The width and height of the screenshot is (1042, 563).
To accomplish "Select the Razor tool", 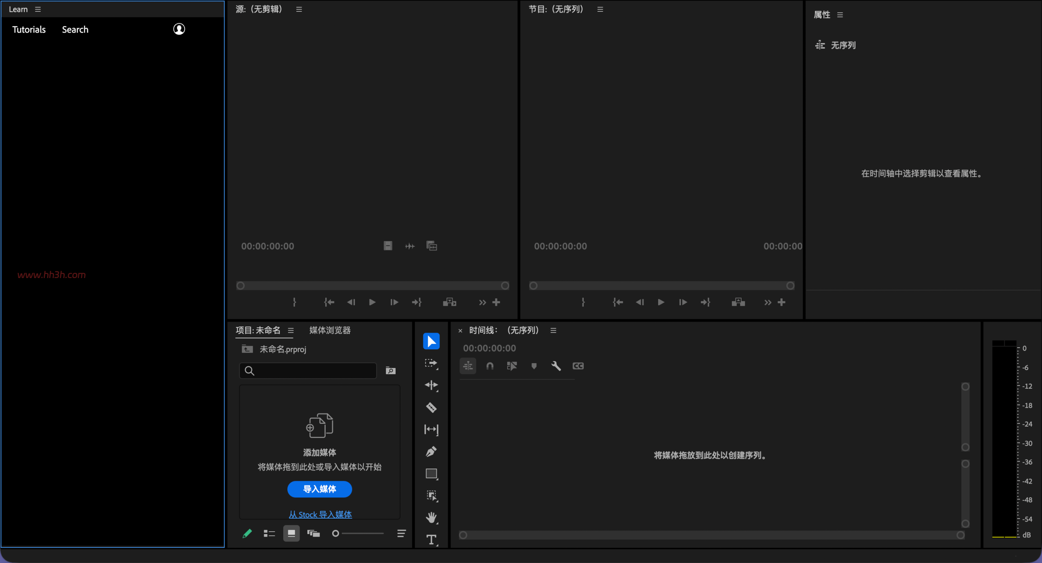I will tap(431, 407).
